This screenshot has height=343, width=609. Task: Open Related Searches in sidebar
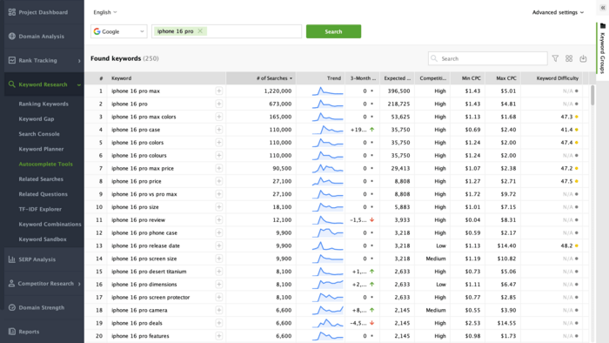pyautogui.click(x=41, y=179)
